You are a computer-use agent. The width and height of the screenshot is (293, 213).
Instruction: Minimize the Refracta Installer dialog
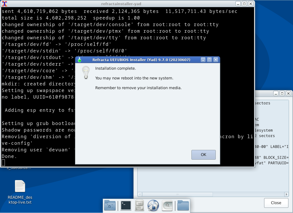click(x=203, y=60)
